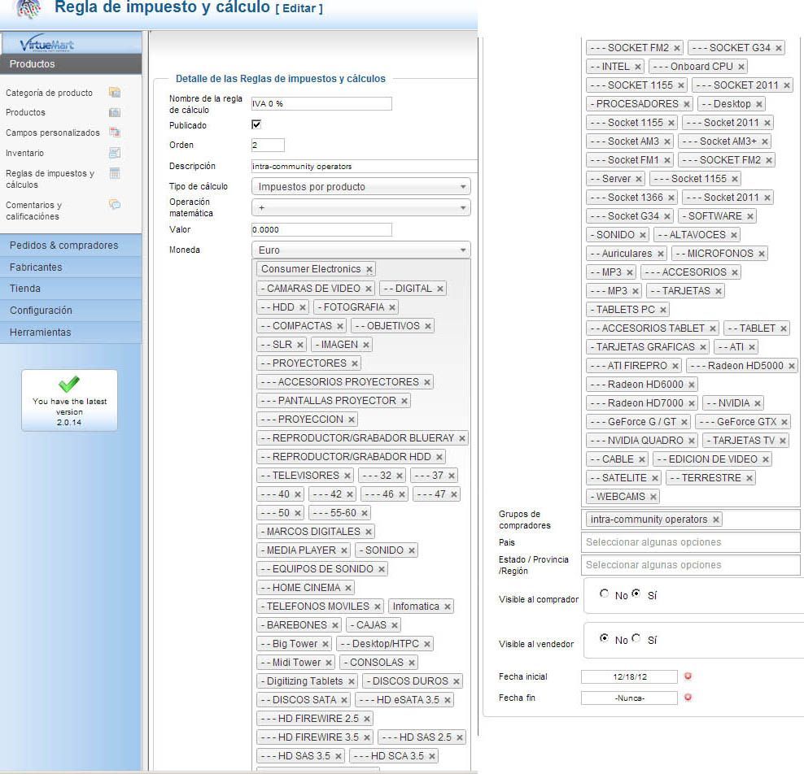This screenshot has height=774, width=804.
Task: Open the Productos sidebar link
Action: click(26, 112)
